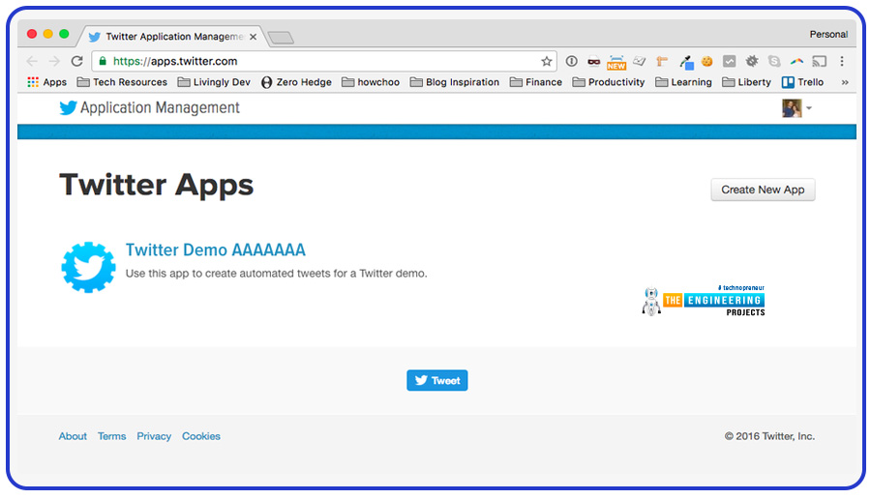Screen dimensions: 871x499
Task: Click the gray gear extension icon
Action: 752,61
